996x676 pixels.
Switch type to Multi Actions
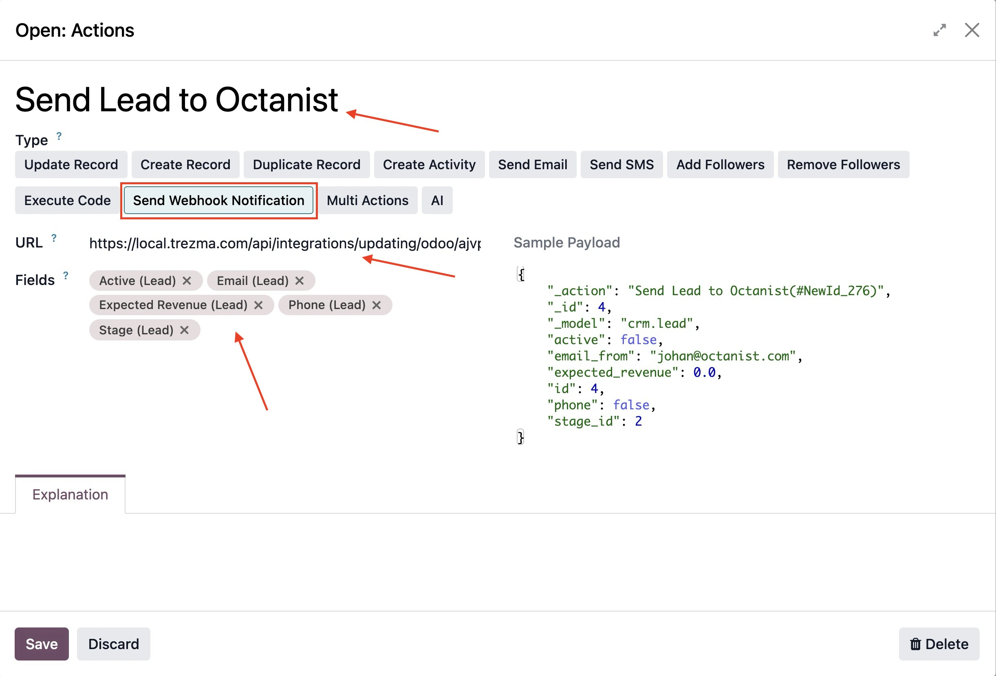(x=368, y=201)
